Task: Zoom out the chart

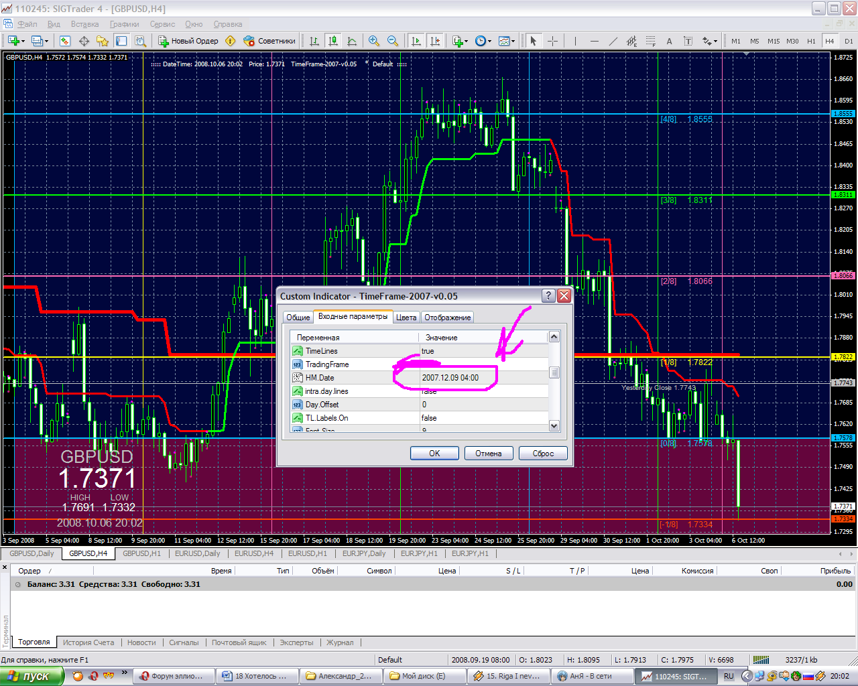Action: (x=393, y=41)
